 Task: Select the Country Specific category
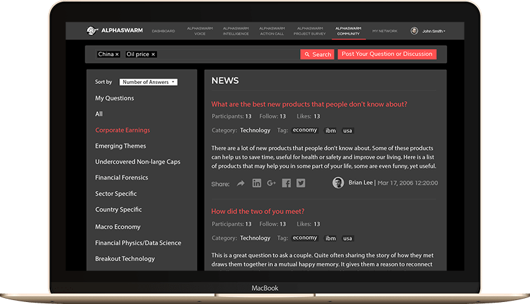pyautogui.click(x=119, y=209)
